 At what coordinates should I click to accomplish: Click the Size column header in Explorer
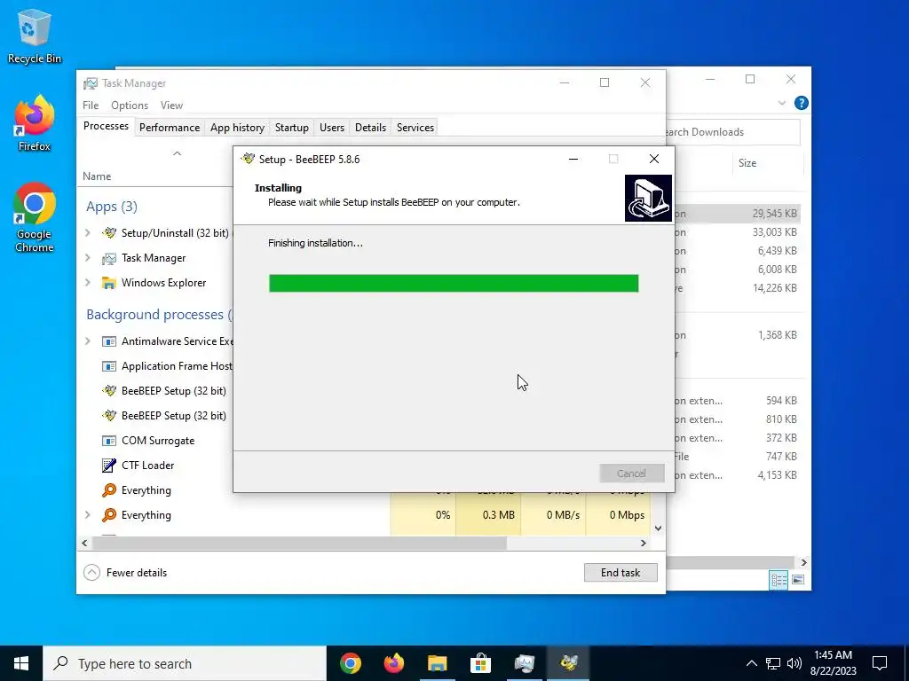click(747, 163)
